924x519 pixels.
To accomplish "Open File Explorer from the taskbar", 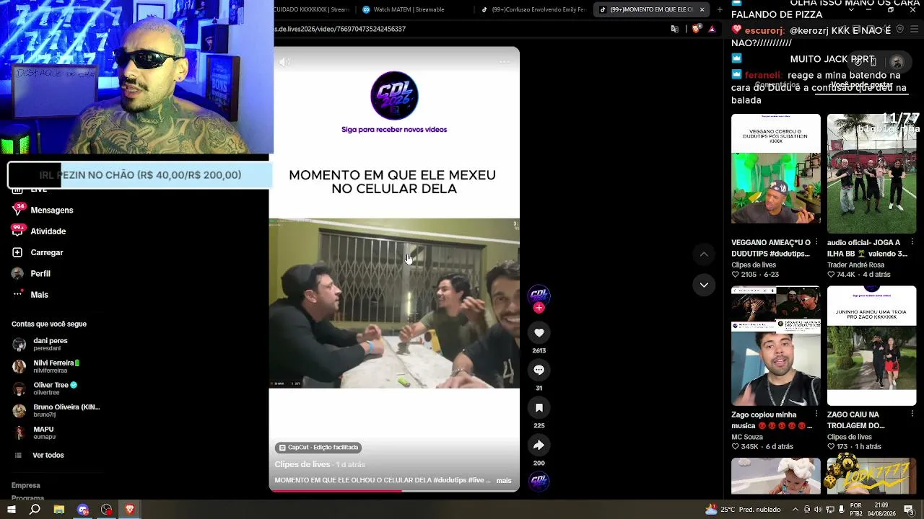I will (x=59, y=510).
